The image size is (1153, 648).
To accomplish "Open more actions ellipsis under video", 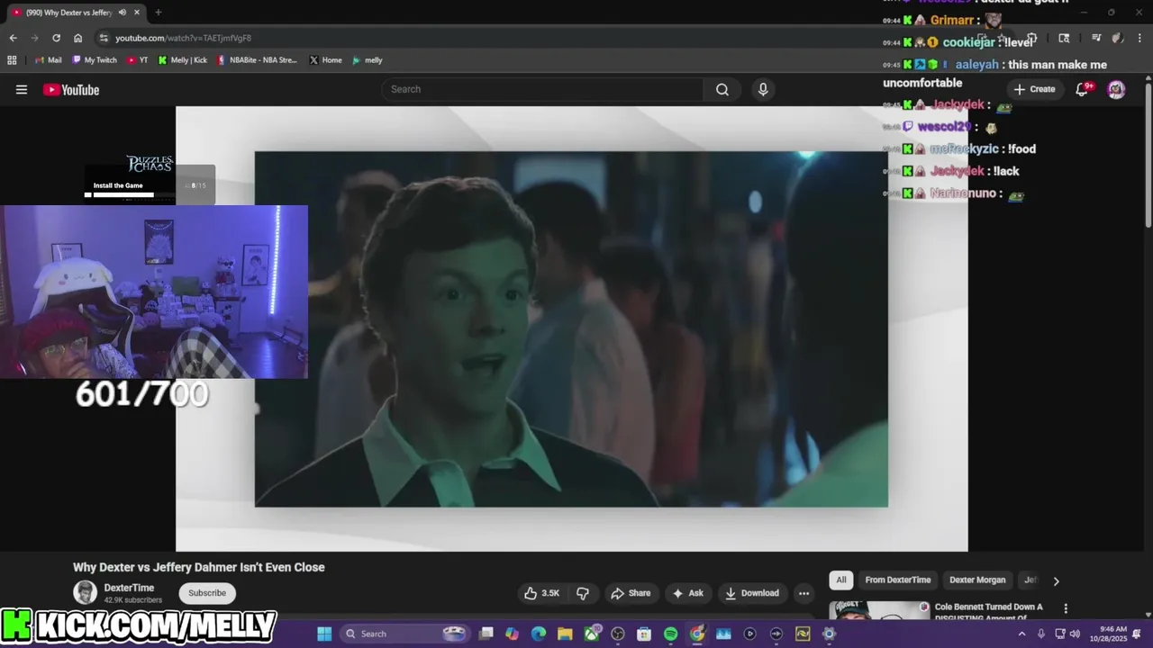I will [803, 593].
